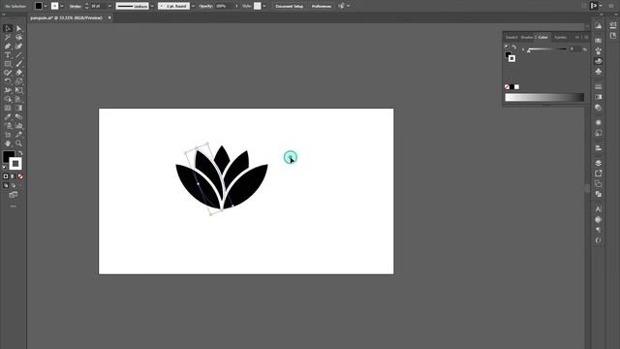Image resolution: width=620 pixels, height=349 pixels.
Task: Open the Character panel from right dock
Action: click(599, 209)
